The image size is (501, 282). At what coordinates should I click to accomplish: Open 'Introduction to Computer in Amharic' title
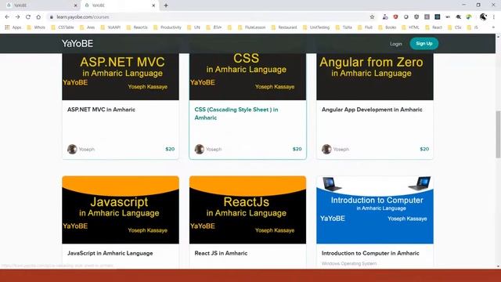[370, 253]
